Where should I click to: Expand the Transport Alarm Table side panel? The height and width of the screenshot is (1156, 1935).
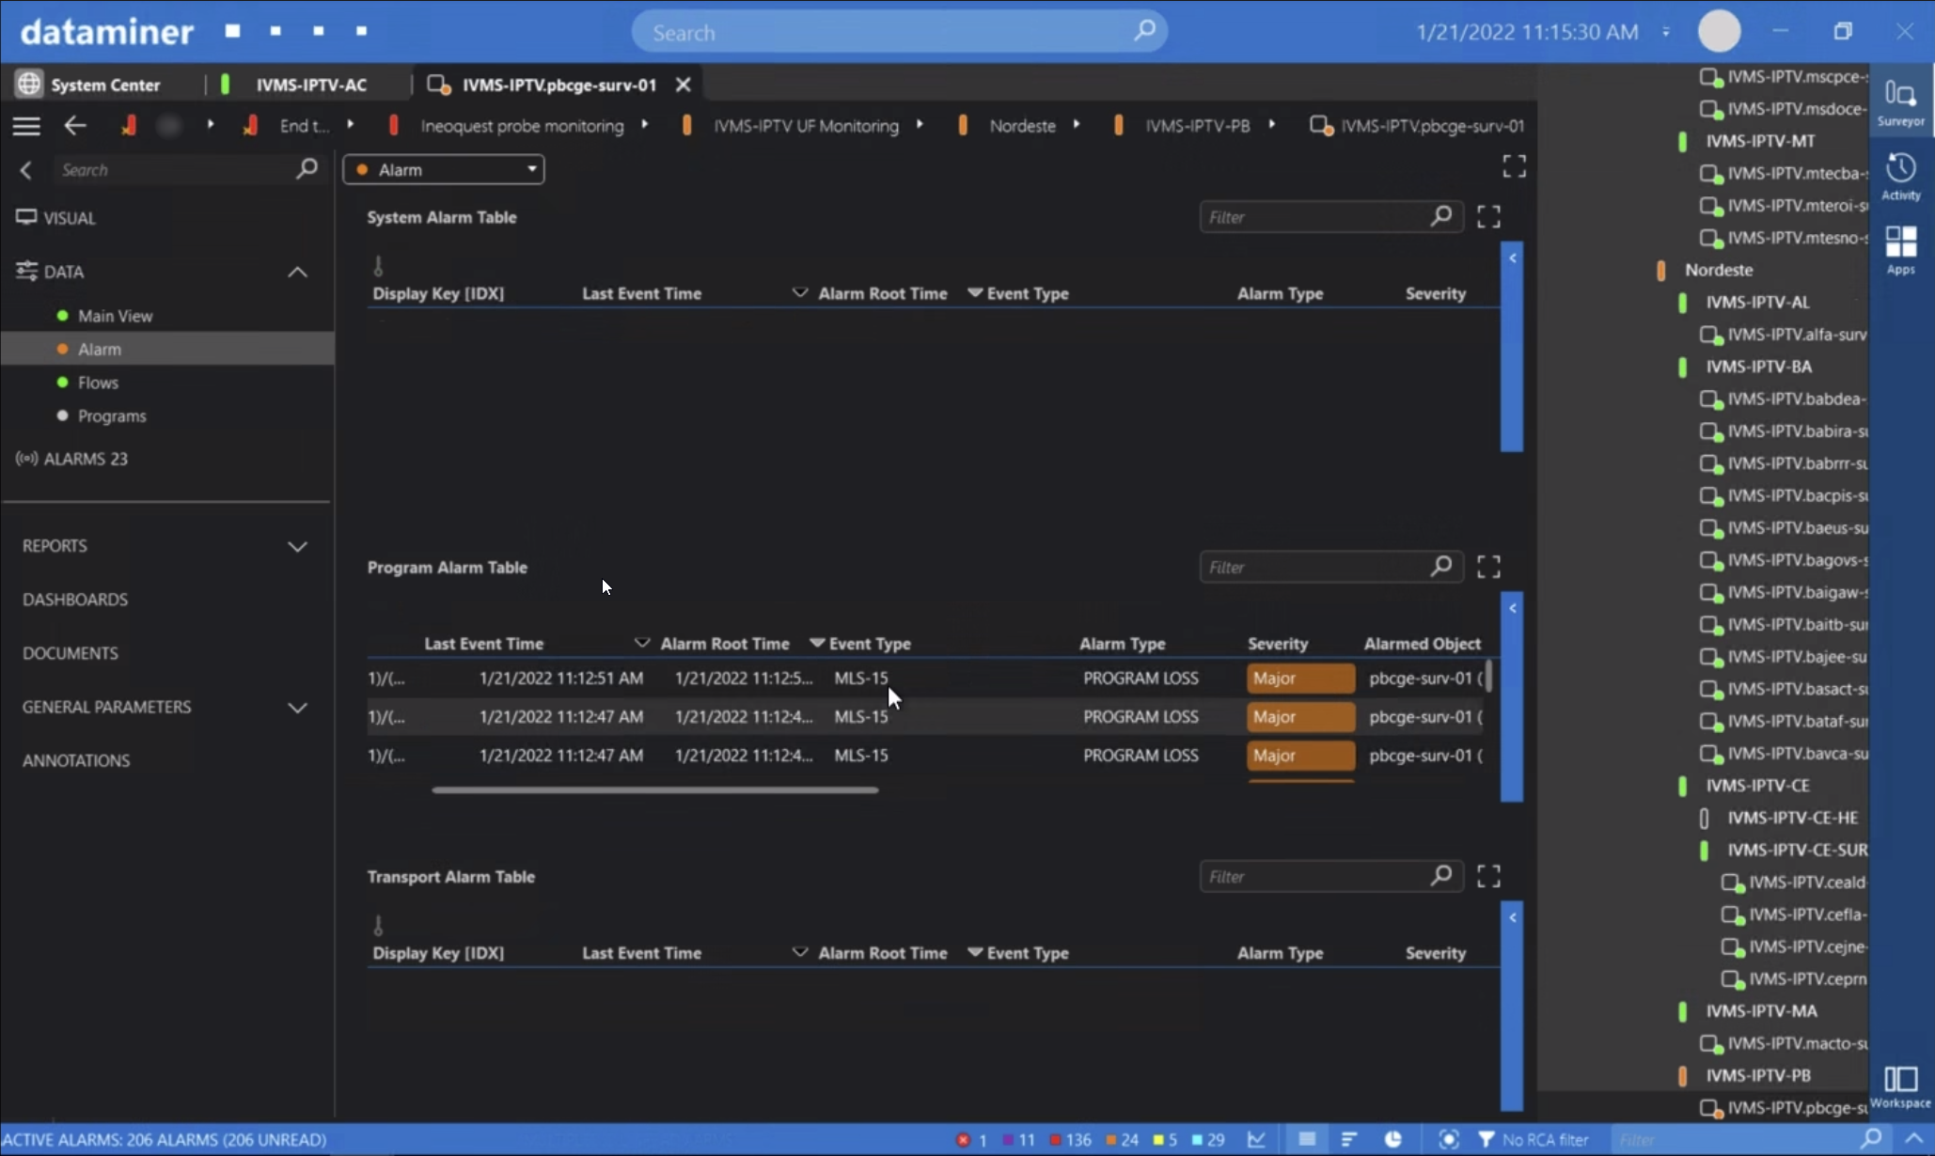1512,1006
